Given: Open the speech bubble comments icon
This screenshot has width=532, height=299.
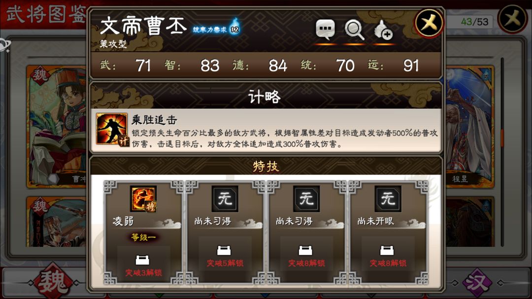Looking at the screenshot, I should [325, 30].
